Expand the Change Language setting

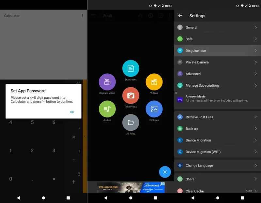218,166
